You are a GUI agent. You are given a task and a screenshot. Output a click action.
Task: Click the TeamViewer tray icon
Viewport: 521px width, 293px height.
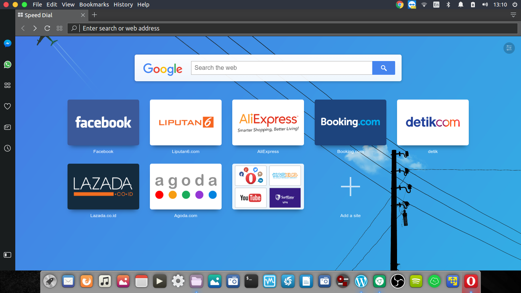pyautogui.click(x=412, y=5)
